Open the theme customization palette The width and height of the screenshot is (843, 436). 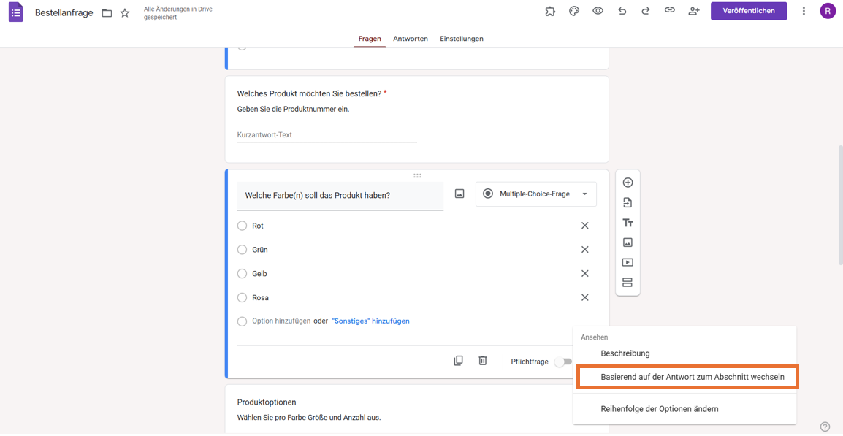(x=574, y=11)
